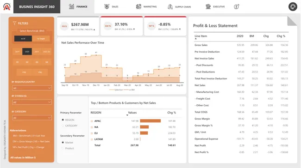Expand the NA region row
The height and width of the screenshot is (168, 301).
click(x=92, y=127)
